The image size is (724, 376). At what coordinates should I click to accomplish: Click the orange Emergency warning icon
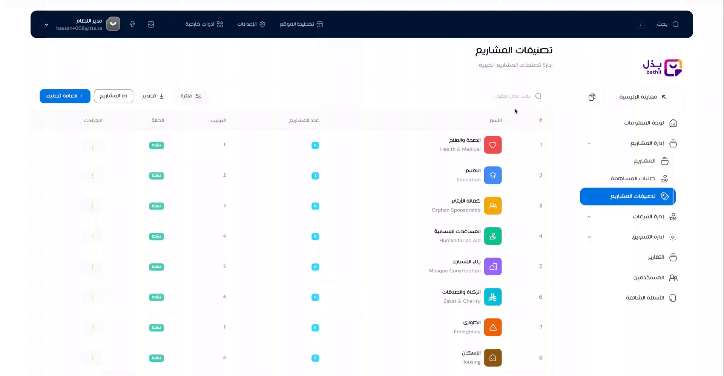tap(492, 327)
